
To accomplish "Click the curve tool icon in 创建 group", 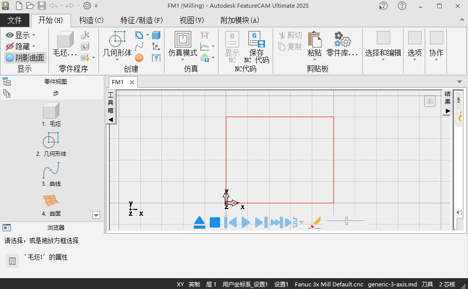I will (139, 46).
